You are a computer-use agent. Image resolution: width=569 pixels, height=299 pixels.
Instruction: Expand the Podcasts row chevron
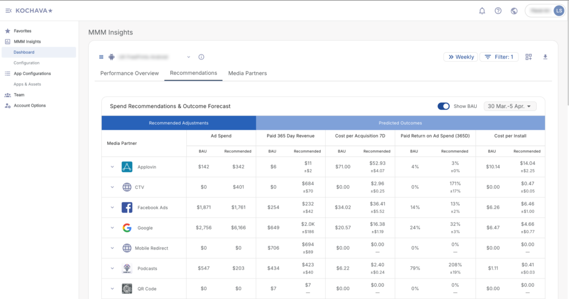point(112,268)
